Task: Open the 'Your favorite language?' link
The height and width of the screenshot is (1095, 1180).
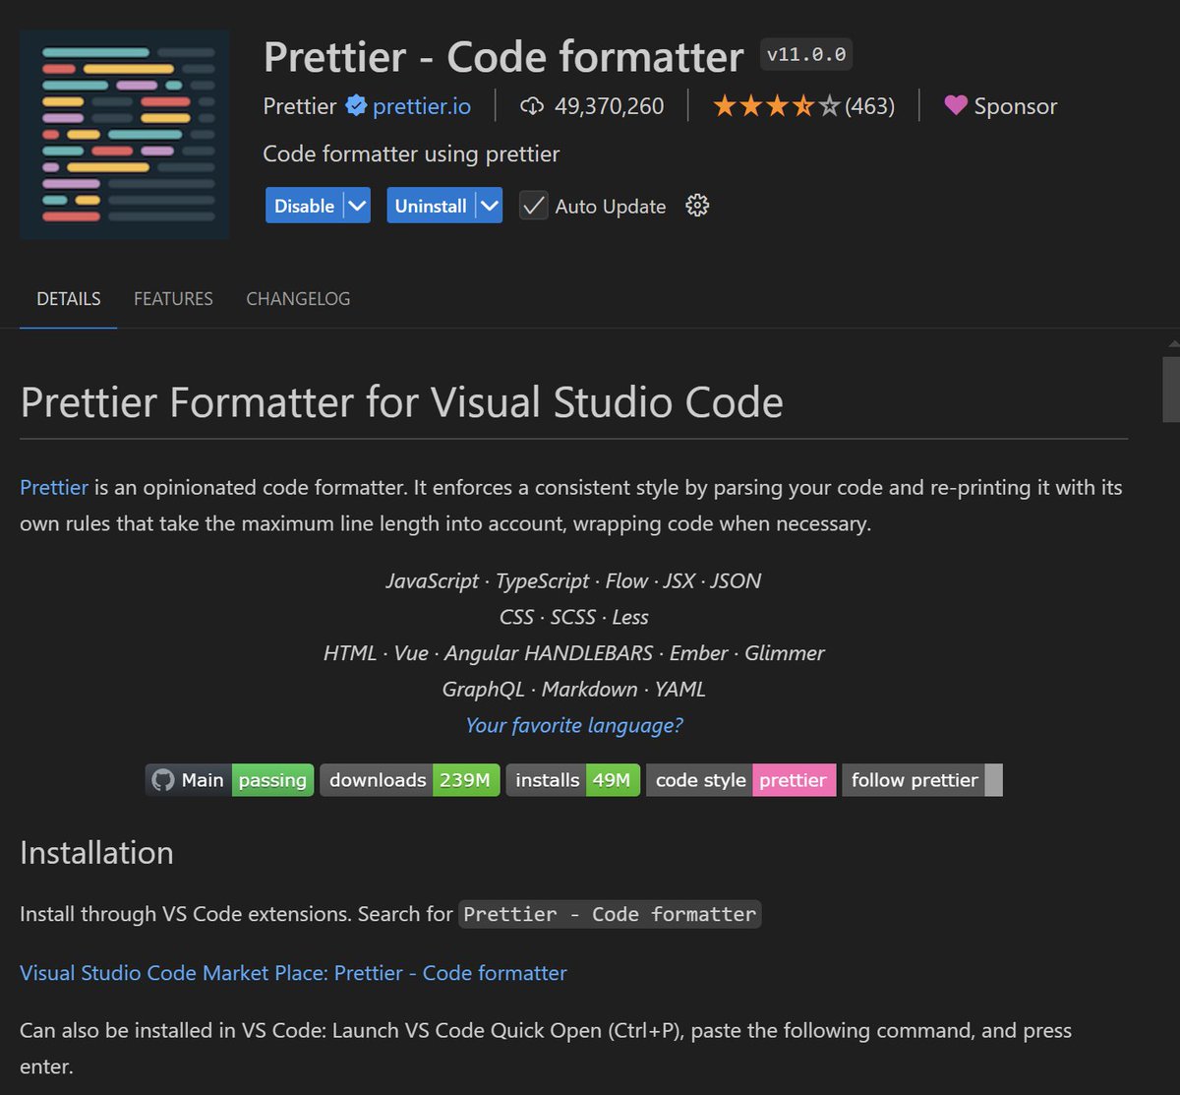Action: tap(574, 726)
